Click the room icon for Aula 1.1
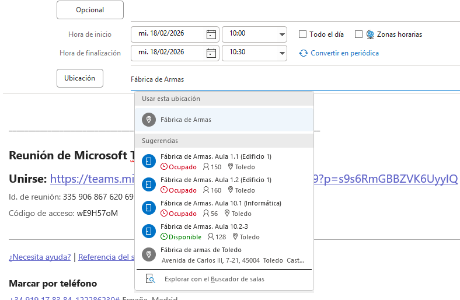Viewport: 460px width, 300px height. [x=149, y=161]
